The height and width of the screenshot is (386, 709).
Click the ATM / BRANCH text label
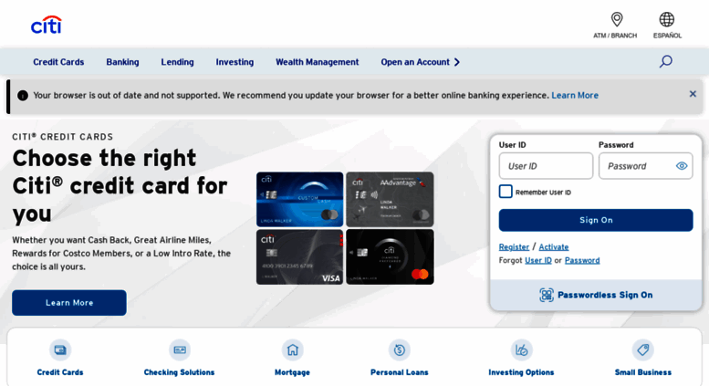(615, 36)
